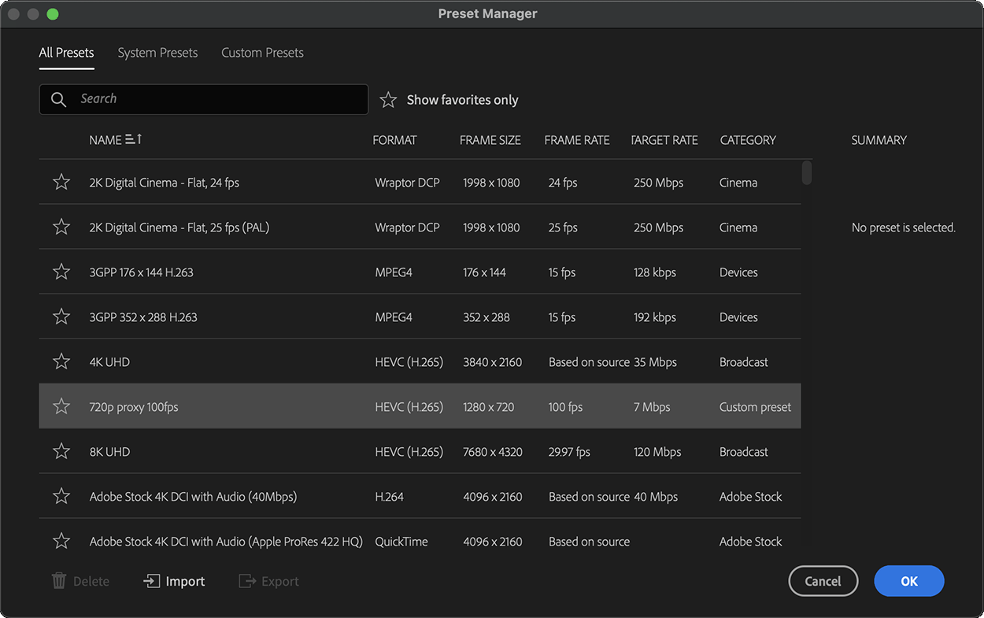
Task: Click the H.264 format cell
Action: (x=390, y=497)
